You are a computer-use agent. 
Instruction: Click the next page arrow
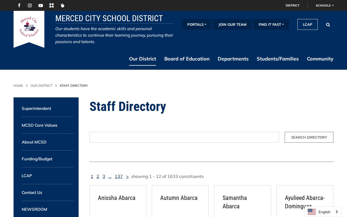tap(127, 177)
